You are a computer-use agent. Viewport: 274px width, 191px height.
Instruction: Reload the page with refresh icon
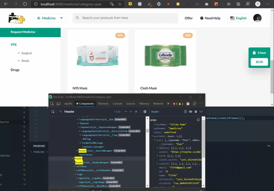tap(25, 4)
